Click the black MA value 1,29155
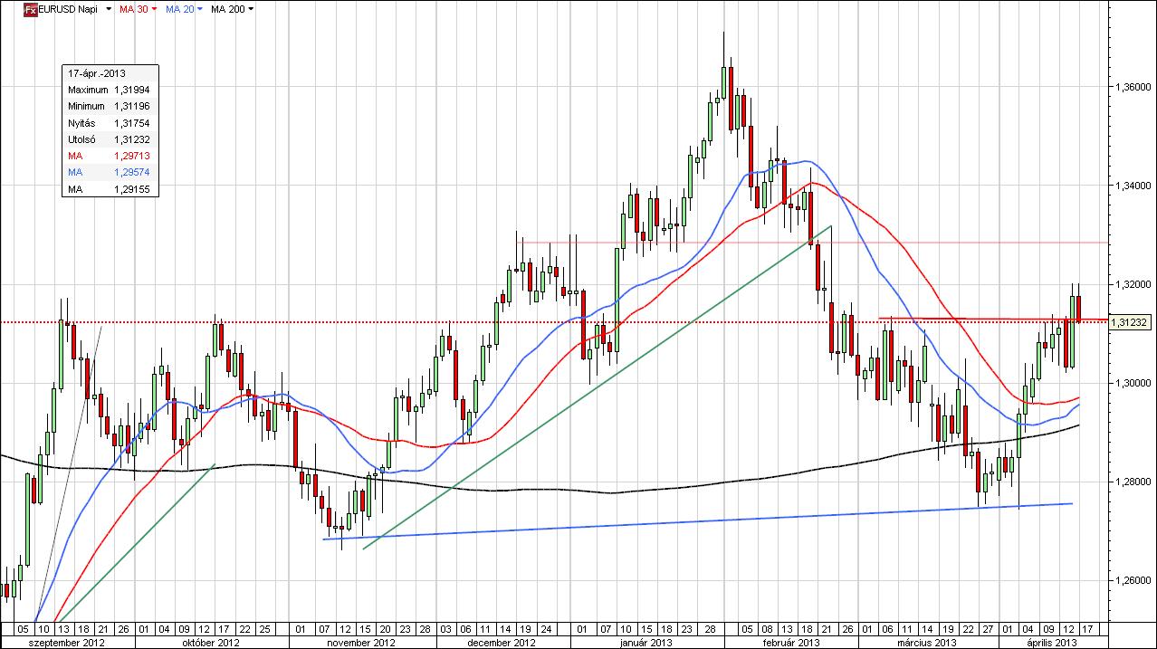 click(131, 189)
